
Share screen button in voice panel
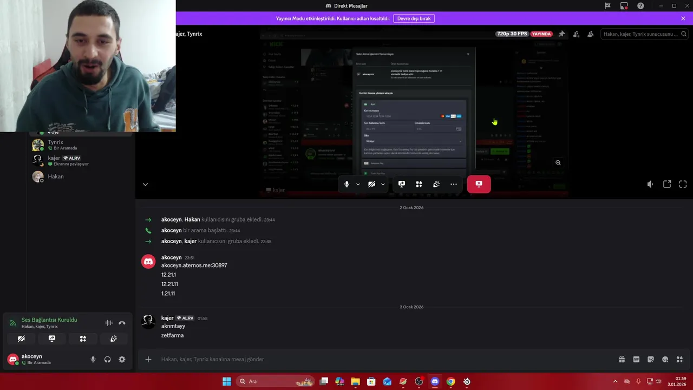point(52,339)
